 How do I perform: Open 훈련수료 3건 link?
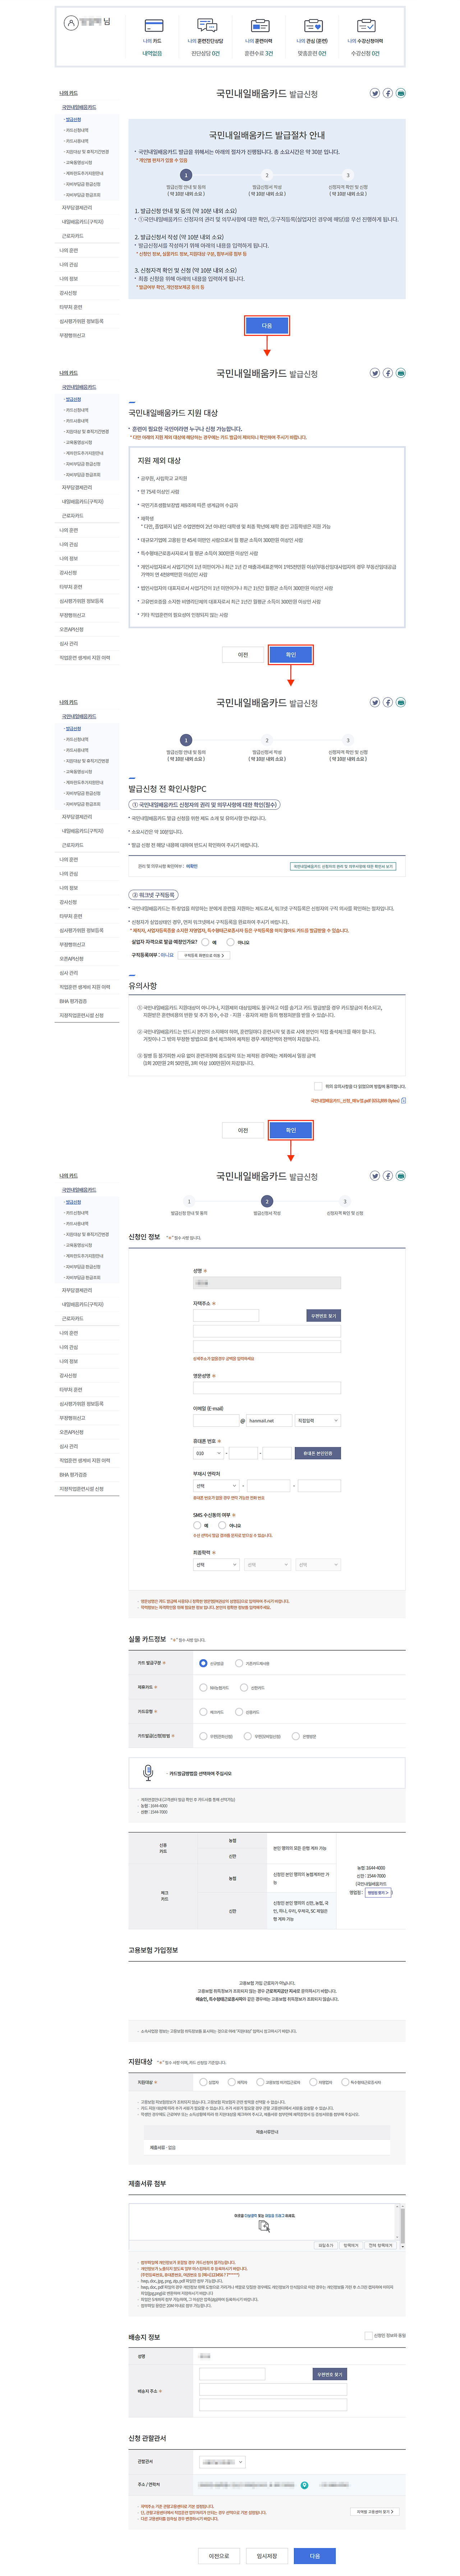click(259, 53)
